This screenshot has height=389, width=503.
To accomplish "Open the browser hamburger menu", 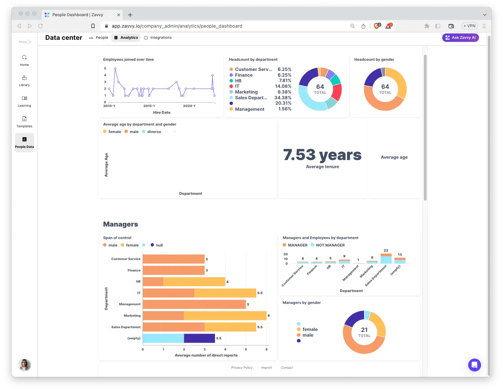I will click(x=484, y=26).
